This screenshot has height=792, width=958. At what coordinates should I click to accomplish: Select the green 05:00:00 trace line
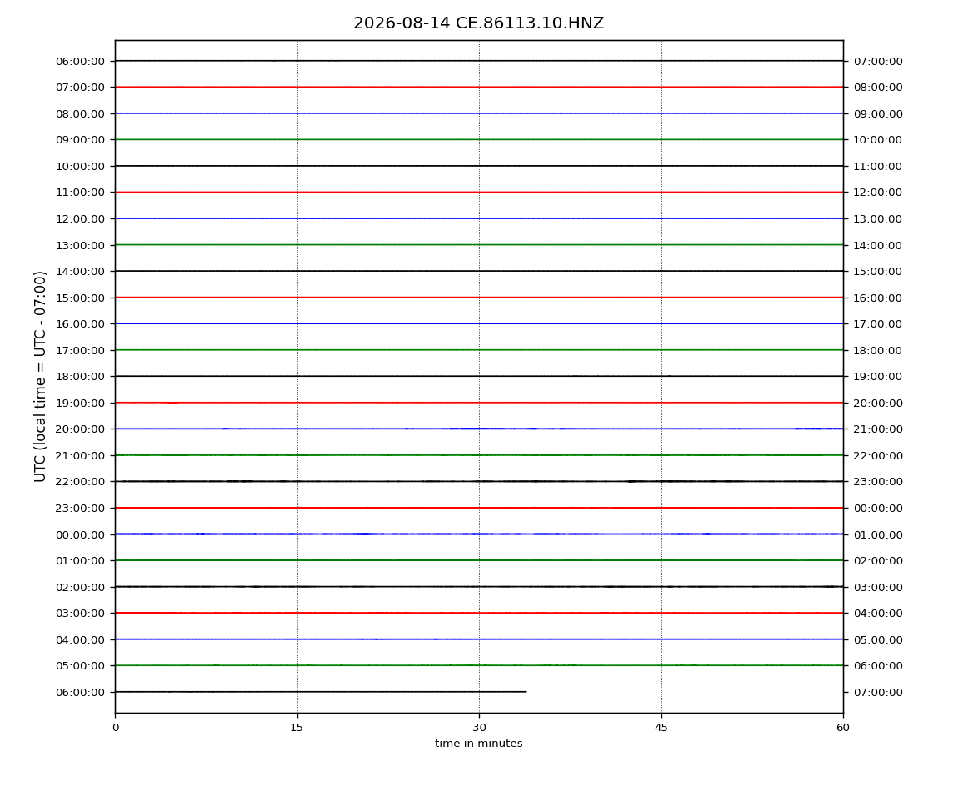[x=479, y=665]
